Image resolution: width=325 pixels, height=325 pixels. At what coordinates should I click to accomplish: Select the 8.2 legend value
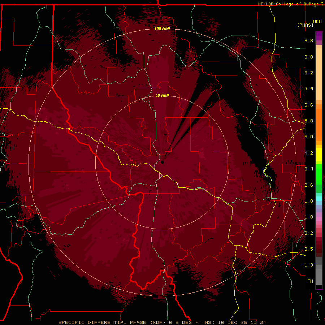[309, 73]
